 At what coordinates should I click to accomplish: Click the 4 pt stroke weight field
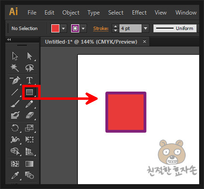coord(131,29)
